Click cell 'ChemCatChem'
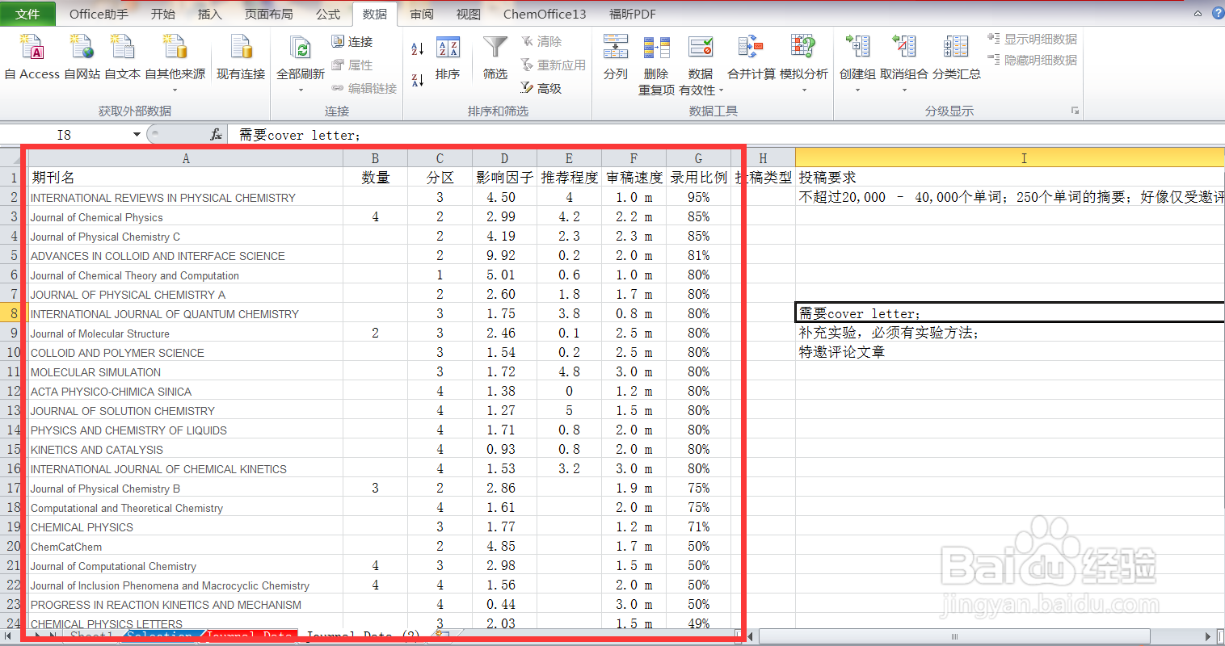The width and height of the screenshot is (1225, 646). tap(185, 547)
